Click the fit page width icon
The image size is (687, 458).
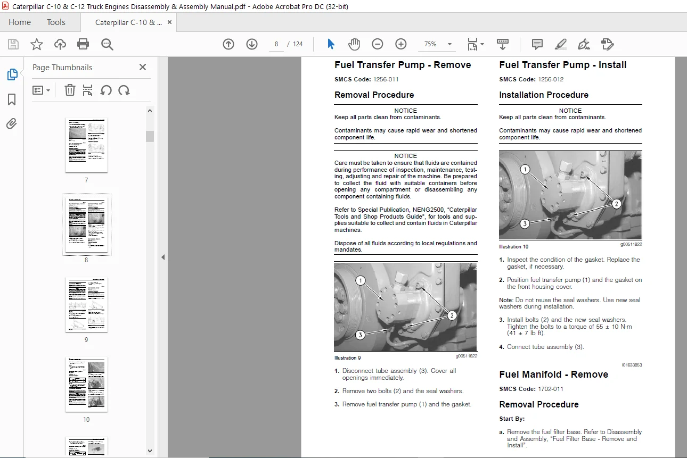tap(472, 44)
